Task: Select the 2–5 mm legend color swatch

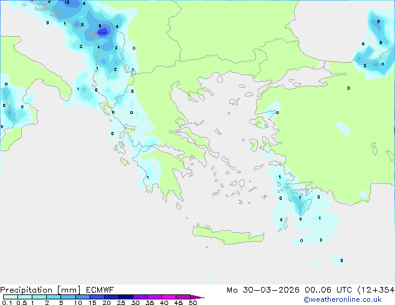Action: point(54,297)
